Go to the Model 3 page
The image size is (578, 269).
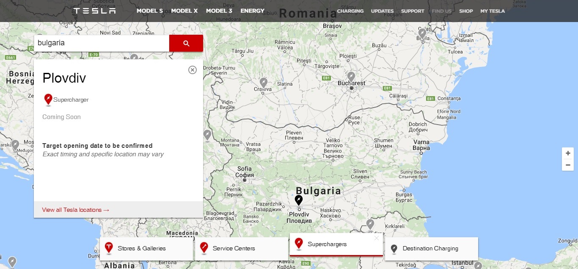coord(219,11)
